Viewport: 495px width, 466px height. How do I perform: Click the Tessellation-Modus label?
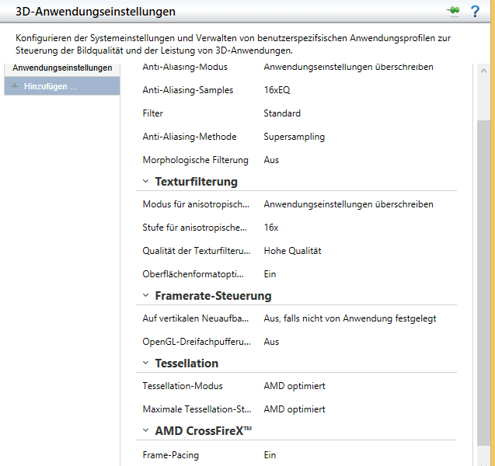point(183,386)
